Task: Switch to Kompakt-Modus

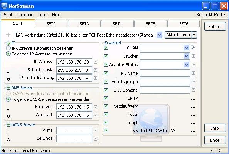Action: pyautogui.click(x=211, y=15)
